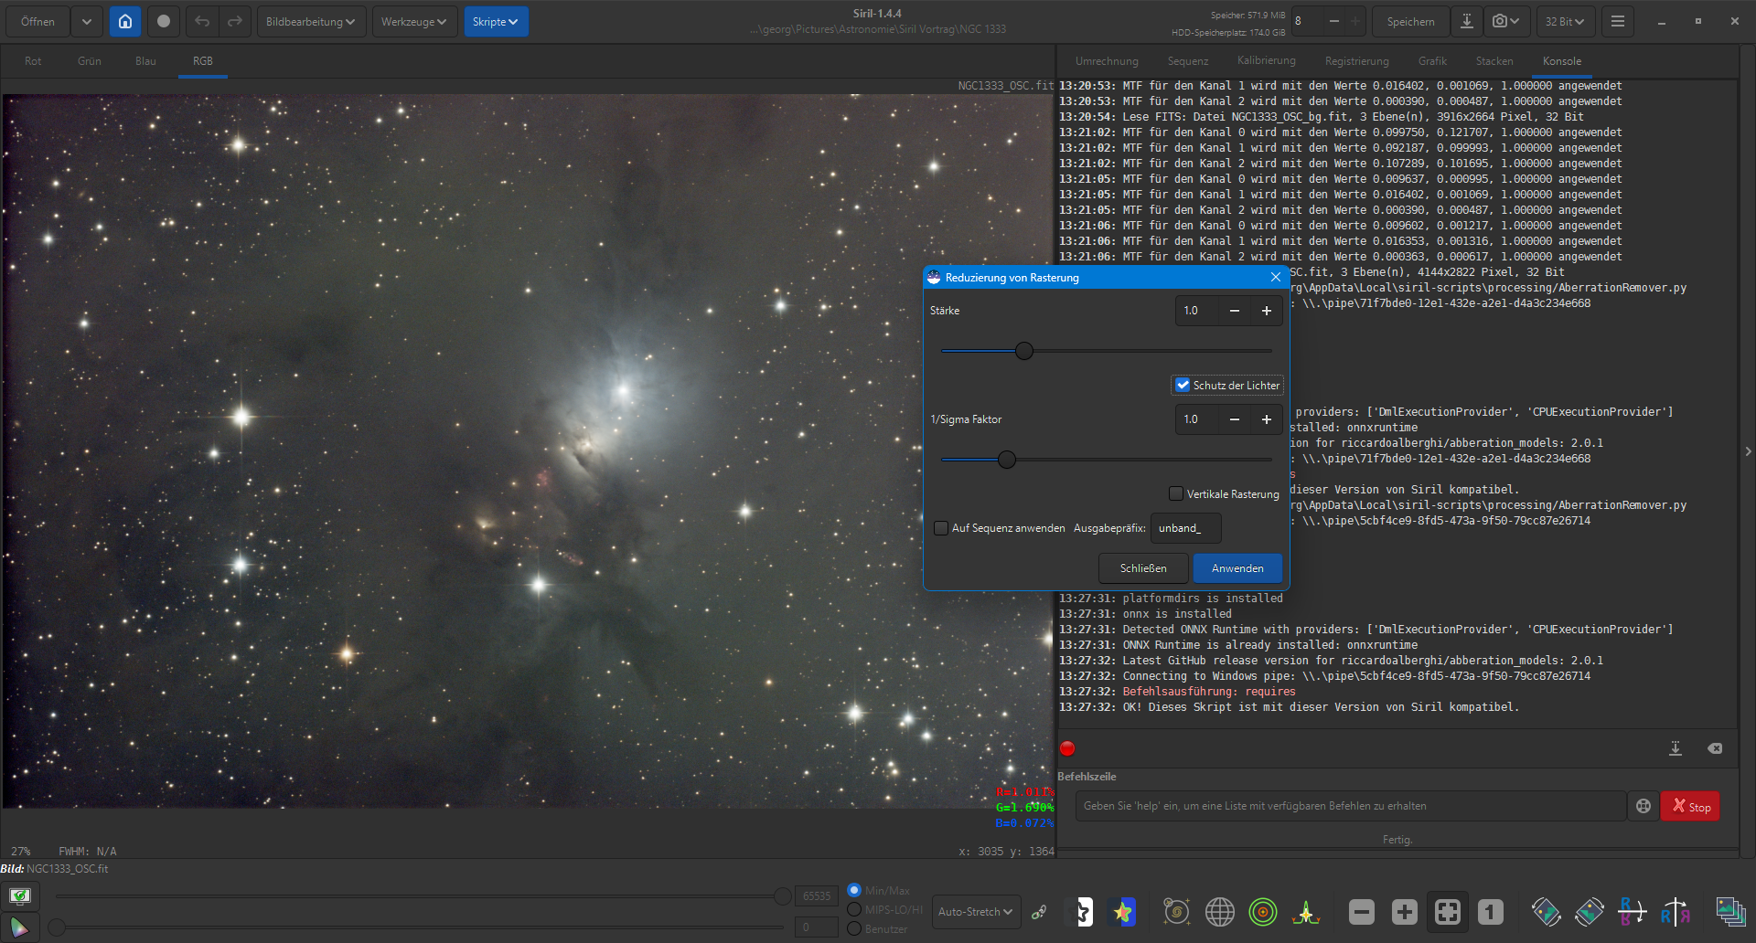Click Stärke slider handle

click(x=1024, y=351)
